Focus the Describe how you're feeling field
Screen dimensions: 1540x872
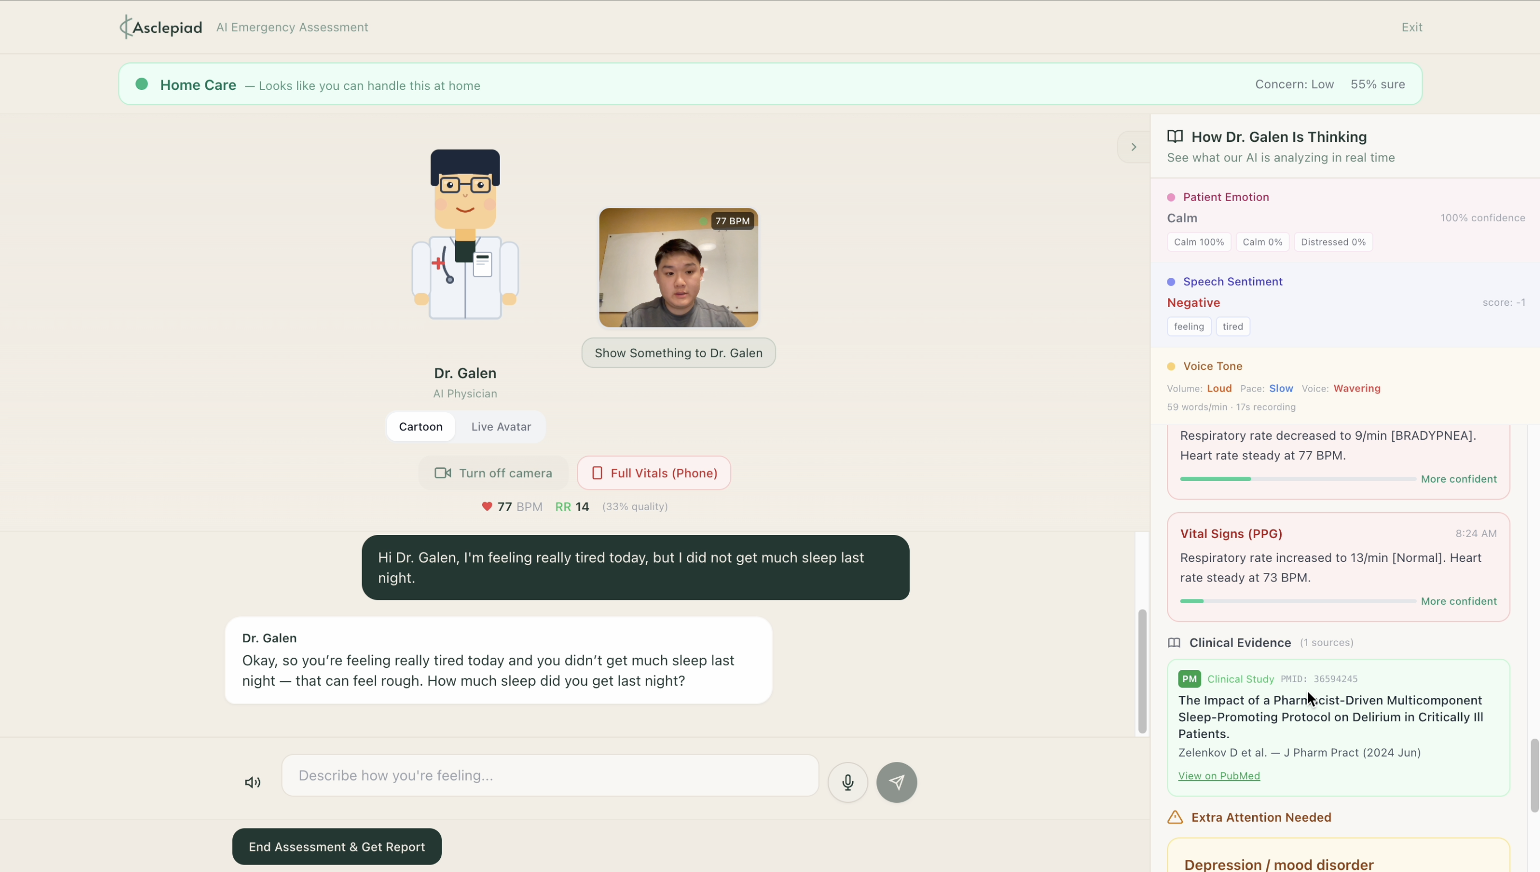coord(550,776)
